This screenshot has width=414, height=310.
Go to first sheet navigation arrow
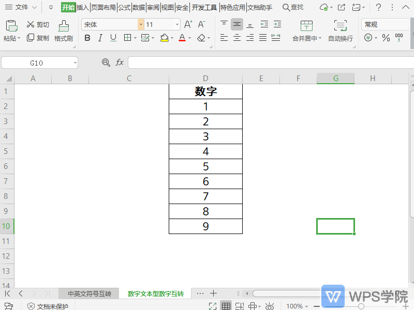(7, 293)
